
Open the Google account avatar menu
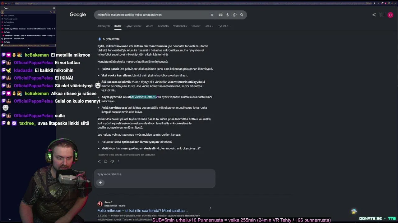coord(390,15)
